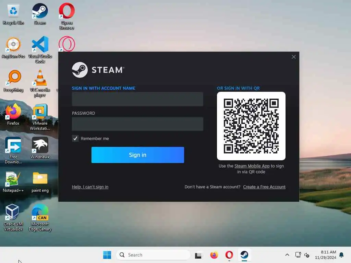Click the taskbar Search box
Viewport: 351px width, 263px height.
[x=153, y=255]
